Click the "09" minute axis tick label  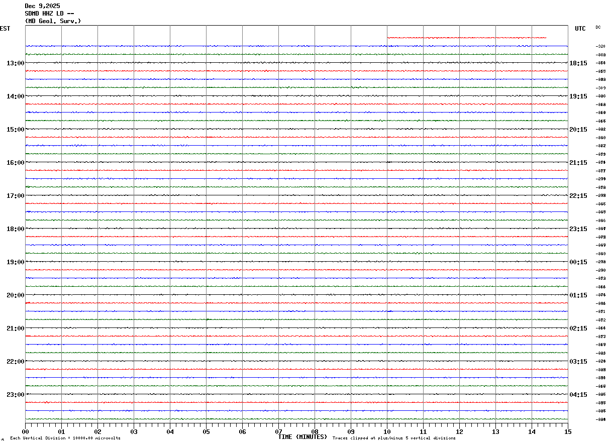[351, 432]
